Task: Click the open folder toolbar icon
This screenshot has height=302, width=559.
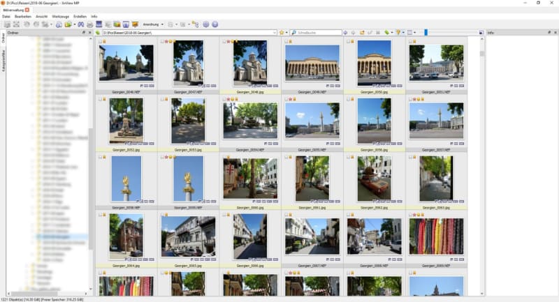Action: (x=68, y=24)
